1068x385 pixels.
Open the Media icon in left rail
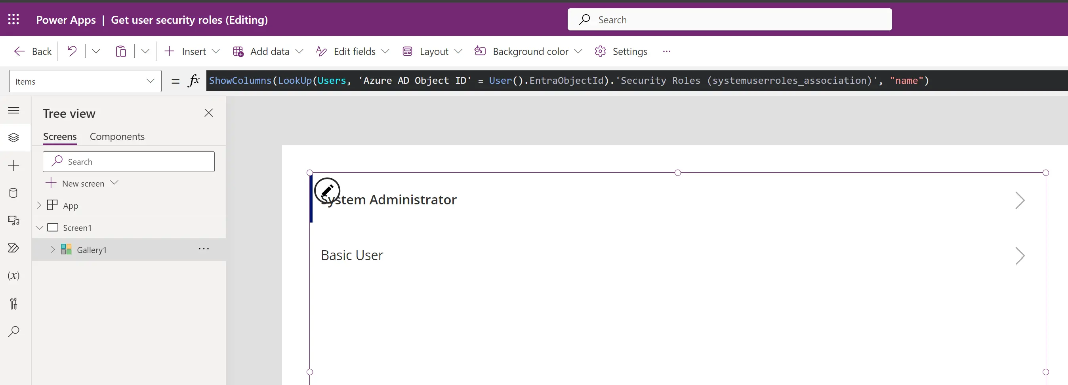tap(13, 221)
